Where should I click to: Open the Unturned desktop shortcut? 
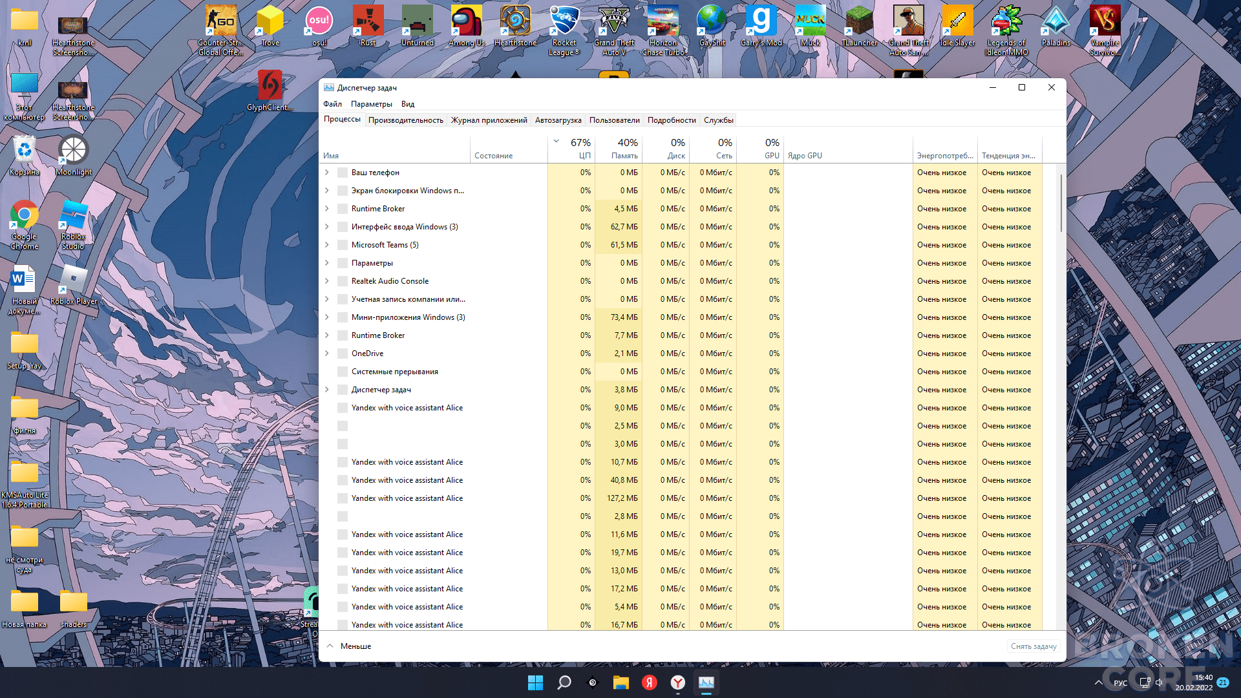(418, 26)
